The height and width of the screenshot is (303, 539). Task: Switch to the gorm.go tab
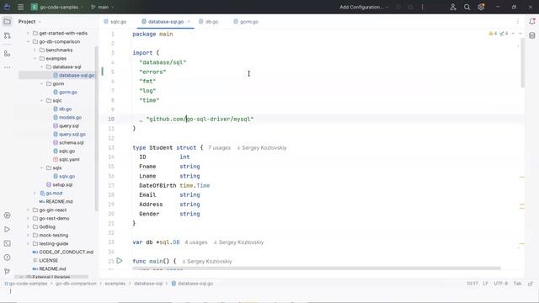click(x=246, y=22)
